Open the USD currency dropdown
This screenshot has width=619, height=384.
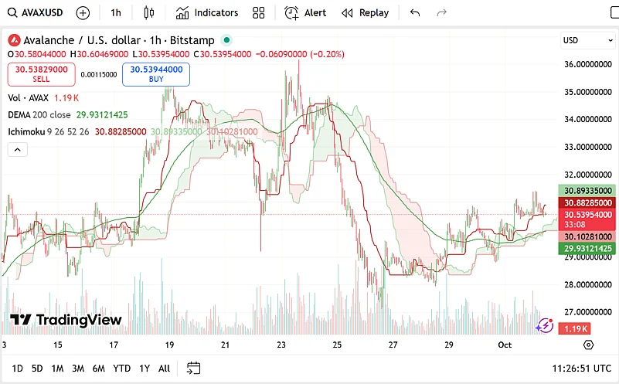click(587, 40)
